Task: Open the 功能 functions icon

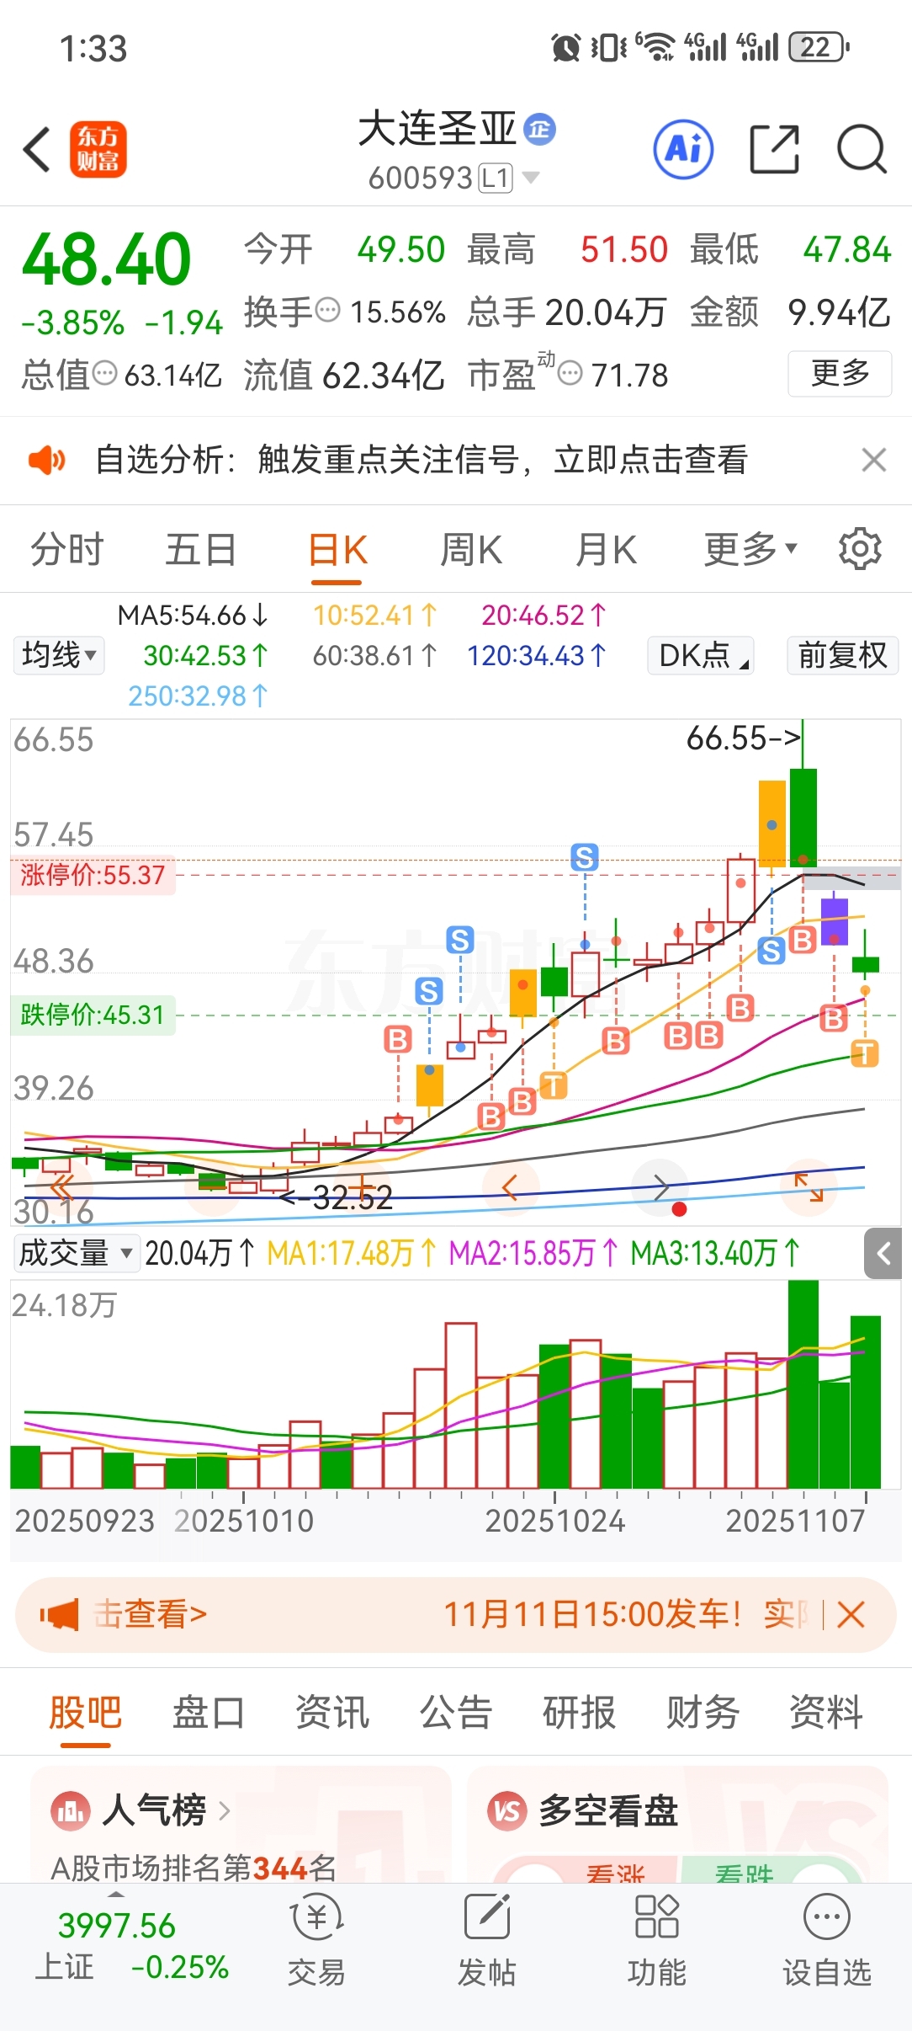Action: [x=657, y=1916]
